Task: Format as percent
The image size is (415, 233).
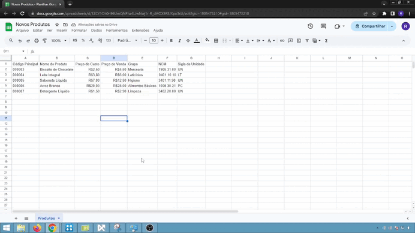Action: (83, 41)
